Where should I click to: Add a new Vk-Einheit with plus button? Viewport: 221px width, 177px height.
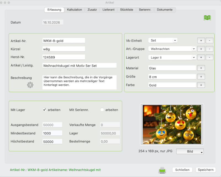(201, 40)
